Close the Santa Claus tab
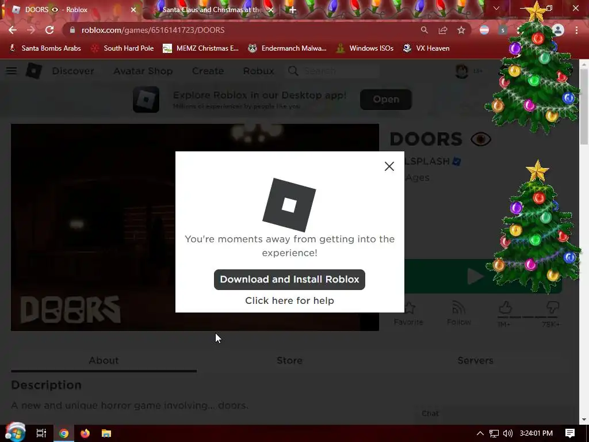This screenshot has height=442, width=589. tap(270, 10)
